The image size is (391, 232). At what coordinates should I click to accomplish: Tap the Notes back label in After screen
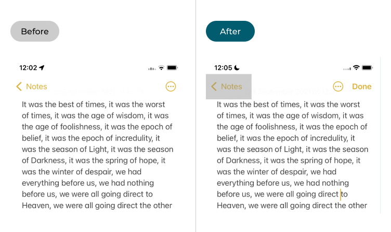click(x=231, y=87)
